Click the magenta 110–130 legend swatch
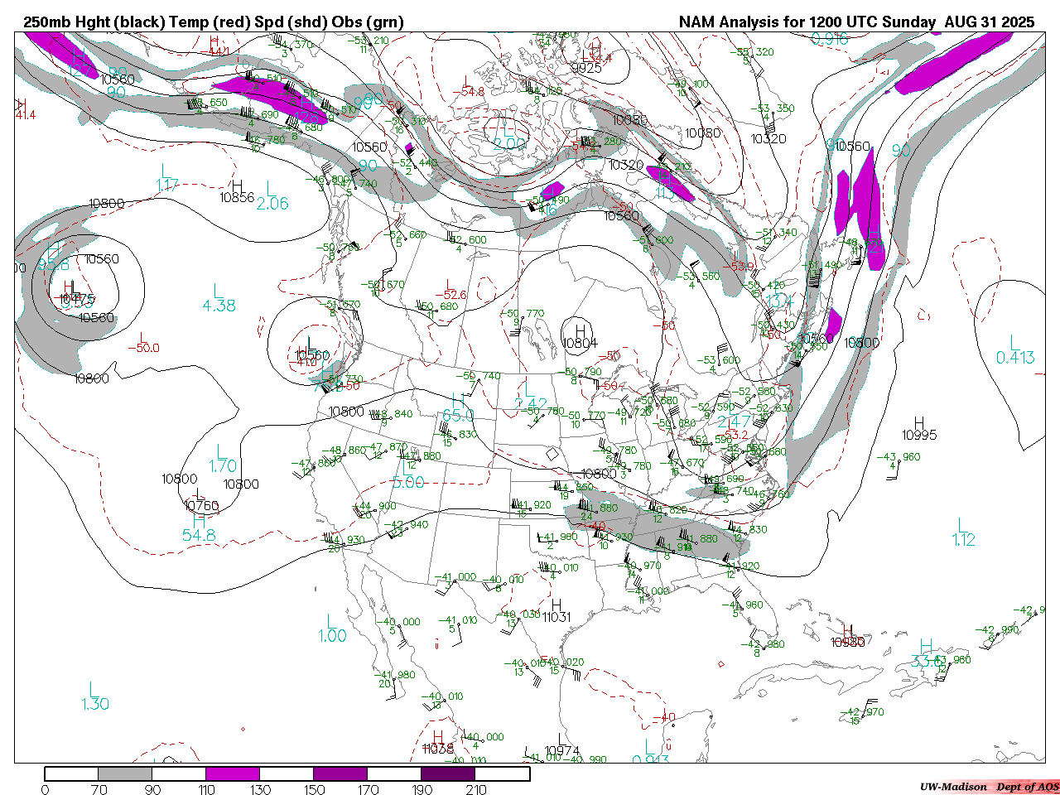 (x=233, y=773)
